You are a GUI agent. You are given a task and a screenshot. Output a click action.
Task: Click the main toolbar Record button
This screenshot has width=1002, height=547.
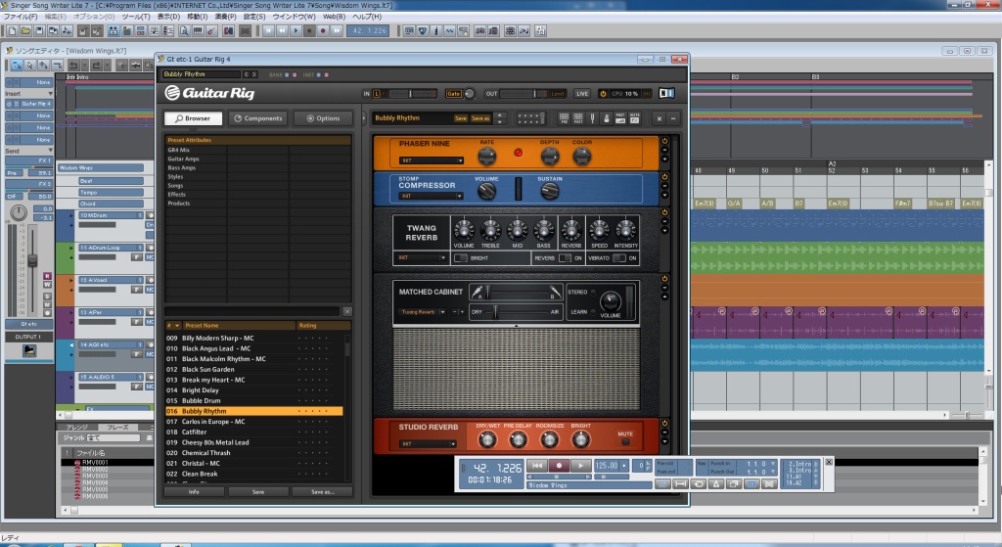coord(323,30)
